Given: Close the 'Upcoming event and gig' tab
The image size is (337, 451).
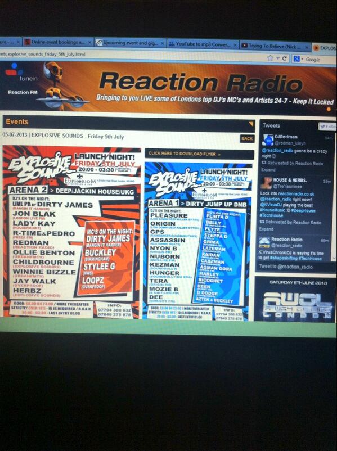Looking at the screenshot, I should (163, 43).
